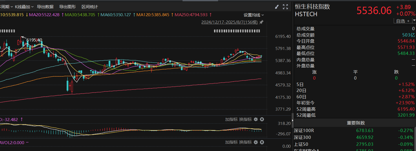Image resolution: width=416 pixels, height=151 pixels.
Task: Click the 5791.38 price axis label
Action: [x=283, y=49]
